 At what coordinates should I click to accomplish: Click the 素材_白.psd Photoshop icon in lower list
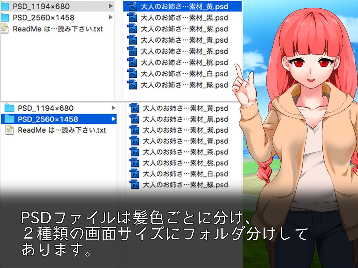click(134, 174)
